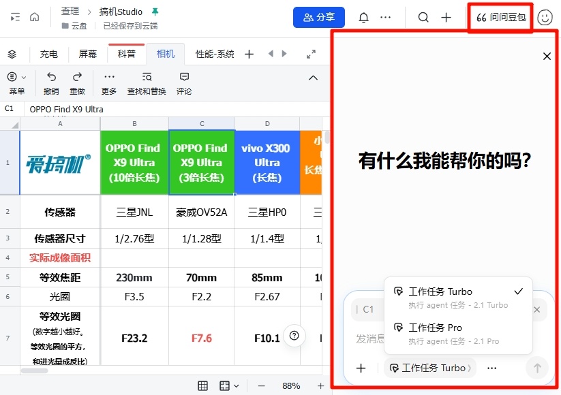Collapse the toolbar with up chevron
The image size is (561, 395).
[x=313, y=78]
